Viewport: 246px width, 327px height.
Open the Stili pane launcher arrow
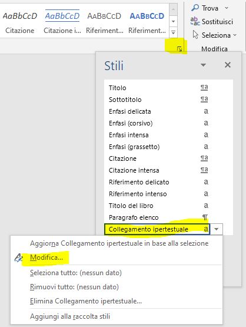click(x=179, y=49)
